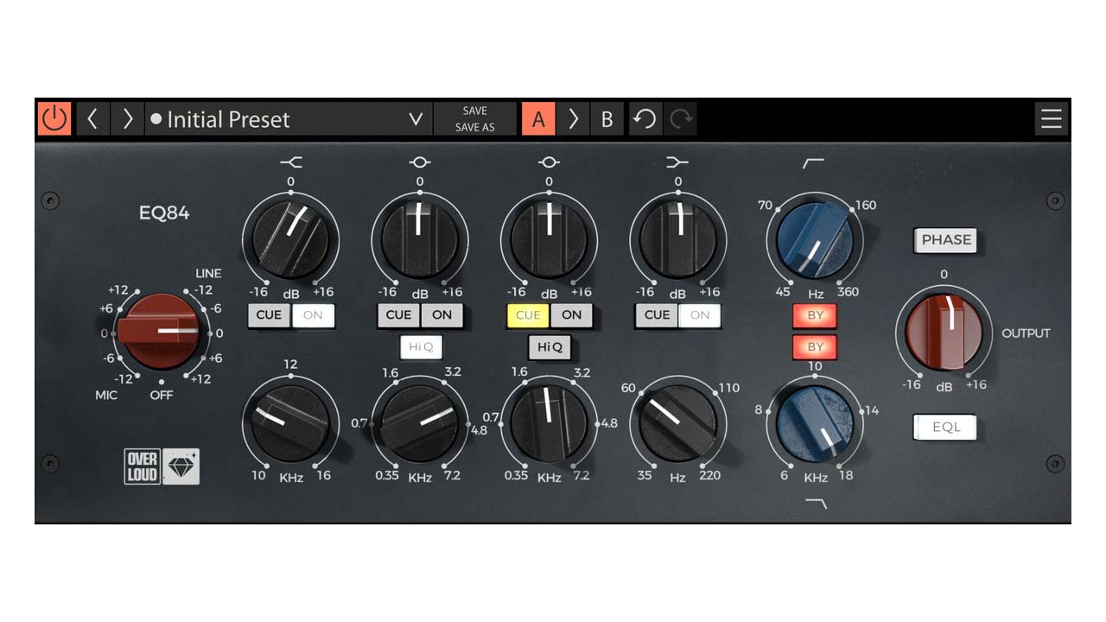Select the A comparison slot
The height and width of the screenshot is (622, 1106).
[538, 119]
